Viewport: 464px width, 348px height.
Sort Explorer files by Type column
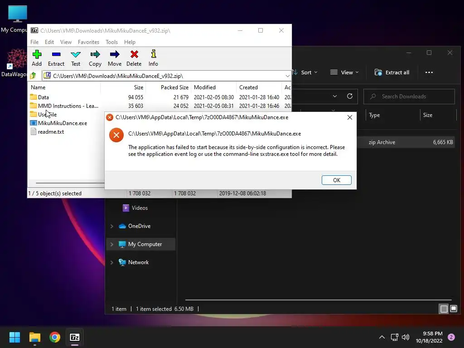393,115
